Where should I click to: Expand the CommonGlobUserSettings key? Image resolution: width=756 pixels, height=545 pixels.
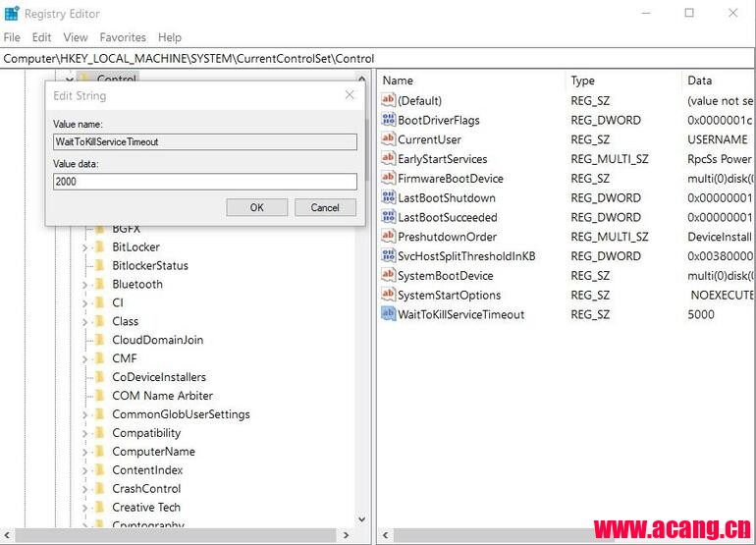[x=84, y=415]
